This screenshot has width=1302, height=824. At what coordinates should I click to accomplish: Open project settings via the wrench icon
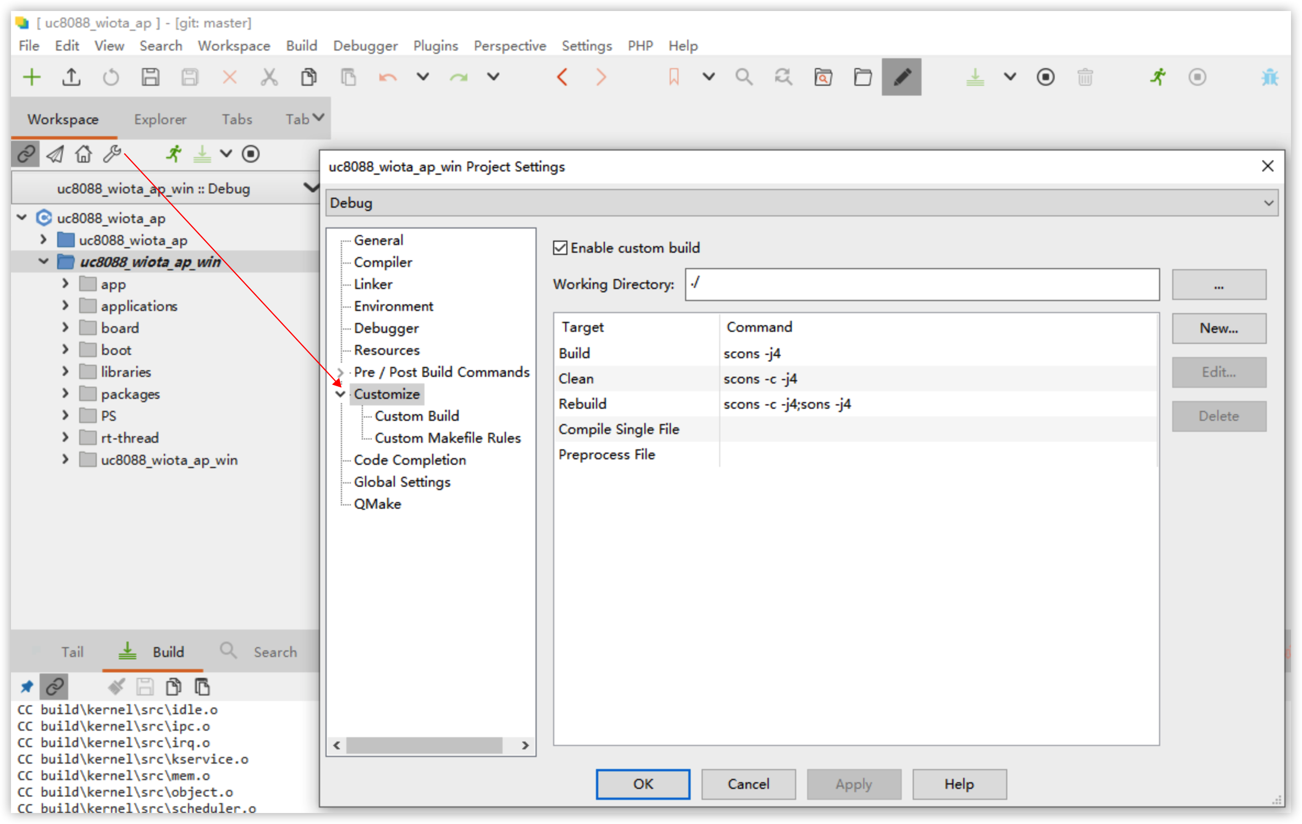tap(112, 154)
